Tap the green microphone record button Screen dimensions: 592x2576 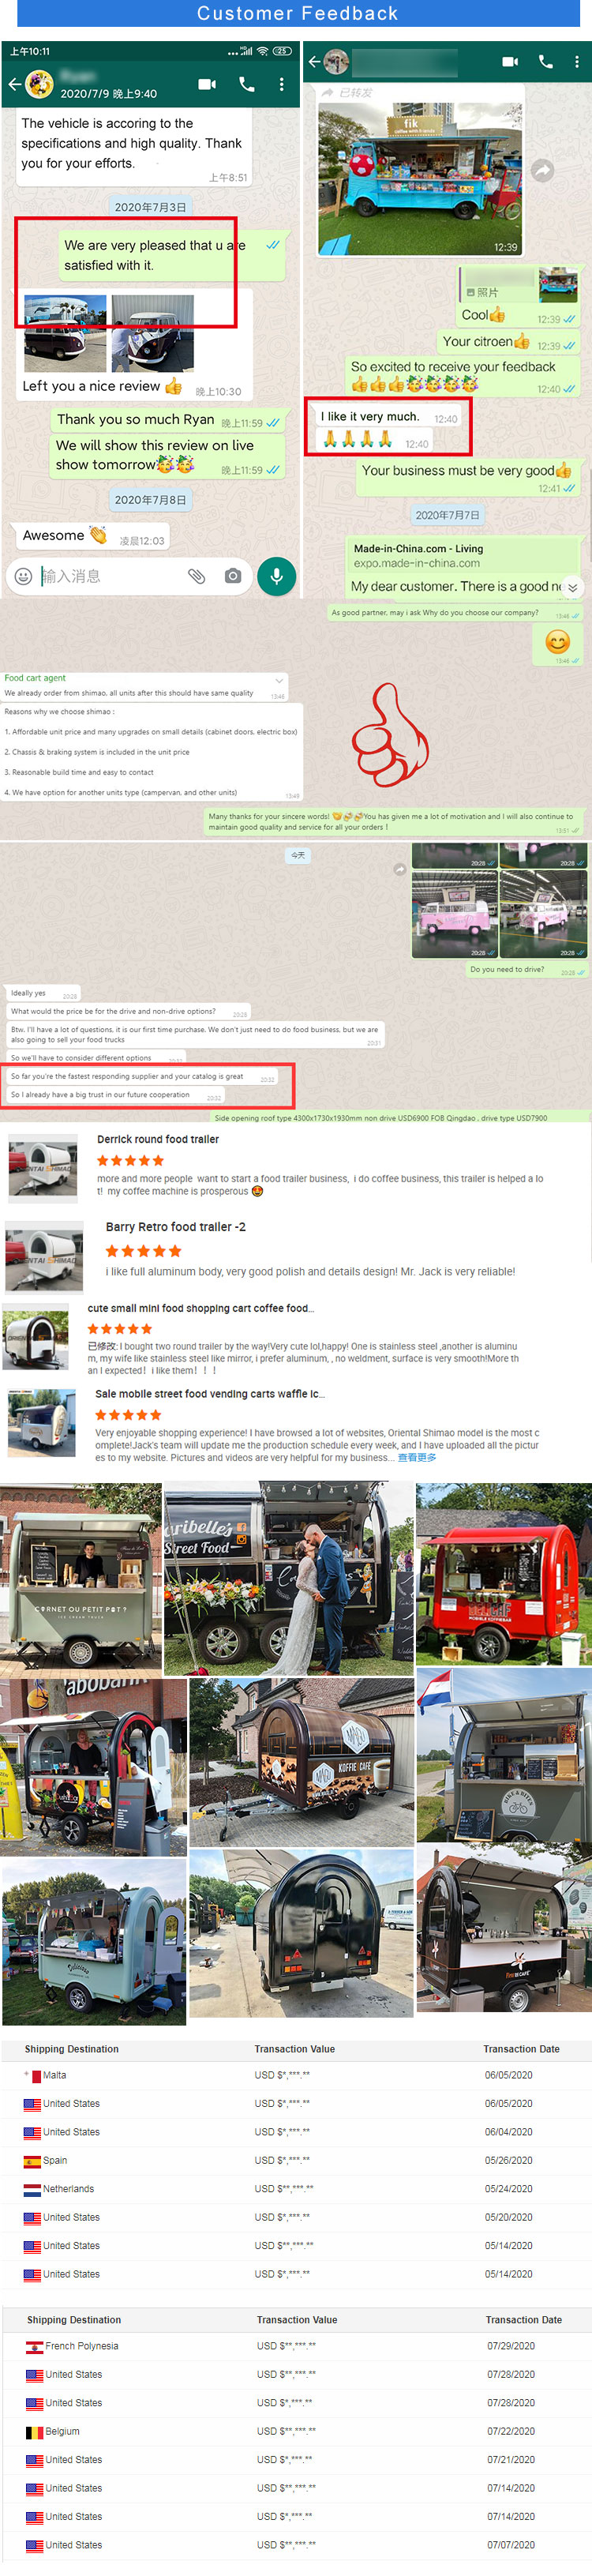point(277,576)
